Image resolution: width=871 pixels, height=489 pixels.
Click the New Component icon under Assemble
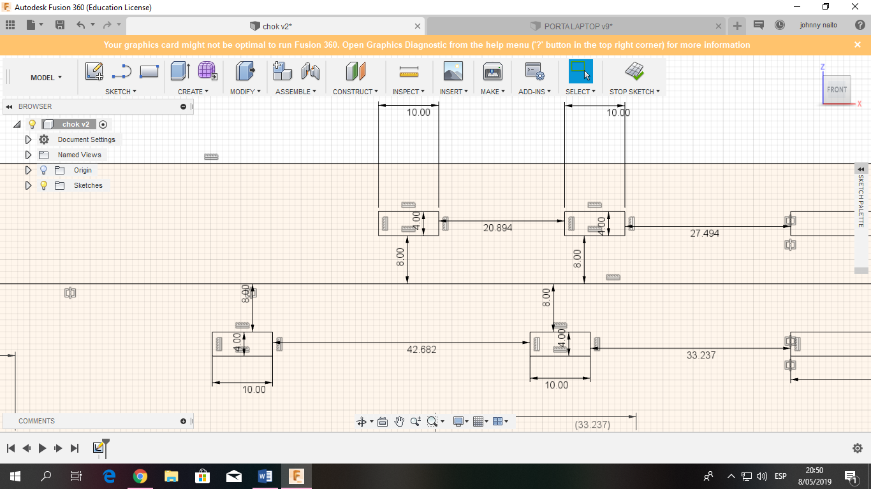tap(282, 71)
